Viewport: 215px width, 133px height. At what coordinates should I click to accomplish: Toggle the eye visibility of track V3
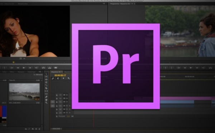click(67, 95)
